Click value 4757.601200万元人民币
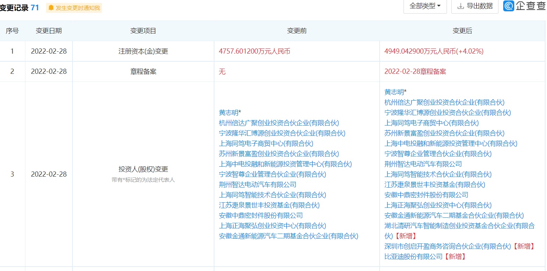 point(255,51)
